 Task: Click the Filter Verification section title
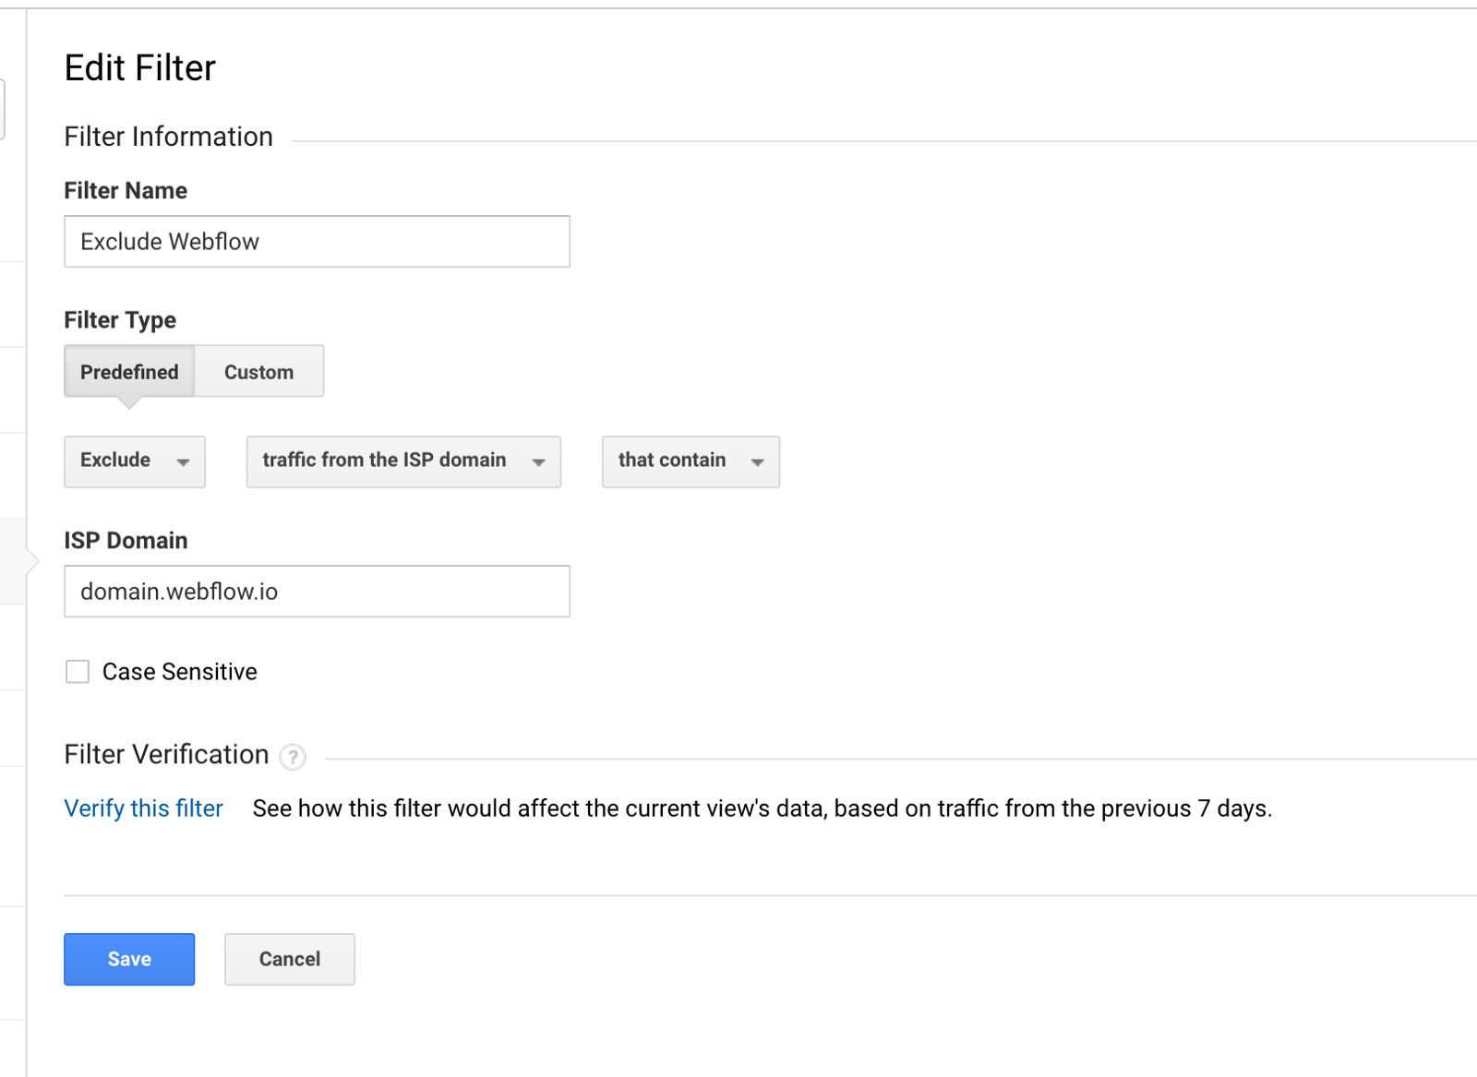(166, 755)
